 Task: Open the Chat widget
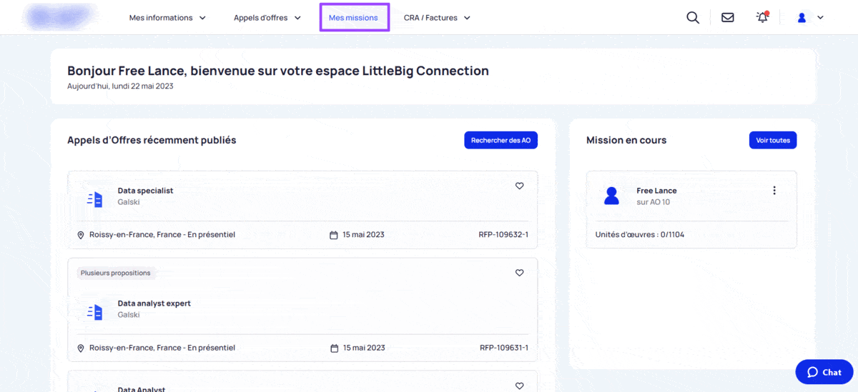click(824, 372)
